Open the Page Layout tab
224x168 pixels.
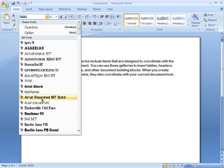pyautogui.click(x=45, y=9)
